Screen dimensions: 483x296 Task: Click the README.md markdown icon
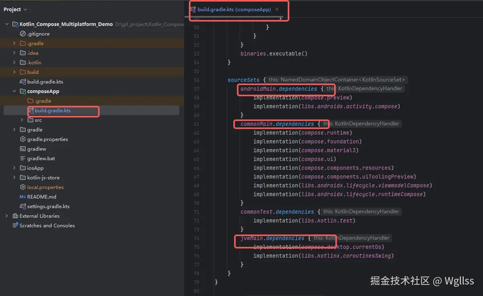coord(23,197)
